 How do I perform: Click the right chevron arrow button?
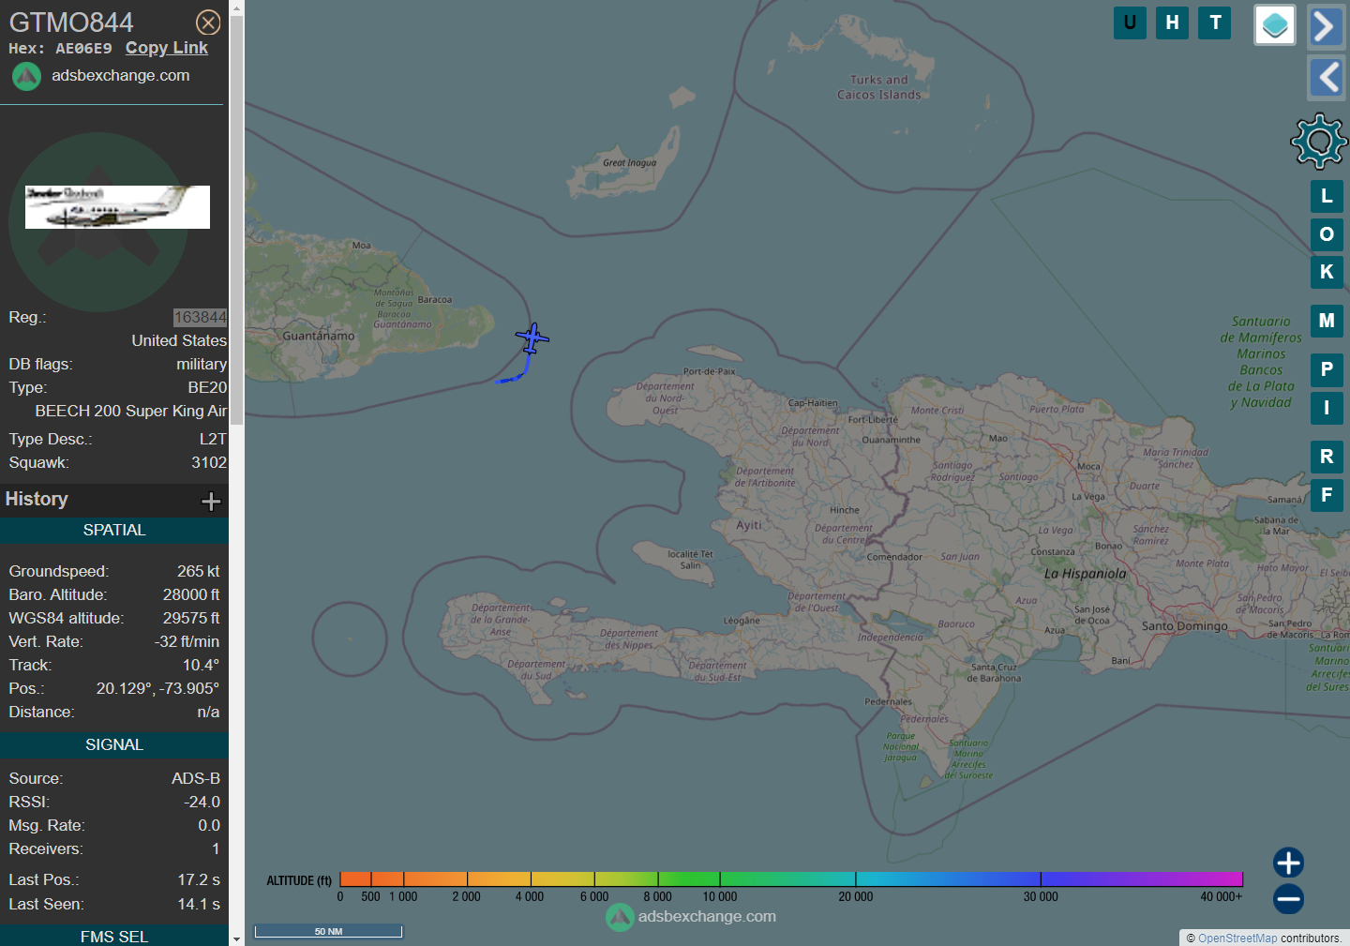[1326, 26]
